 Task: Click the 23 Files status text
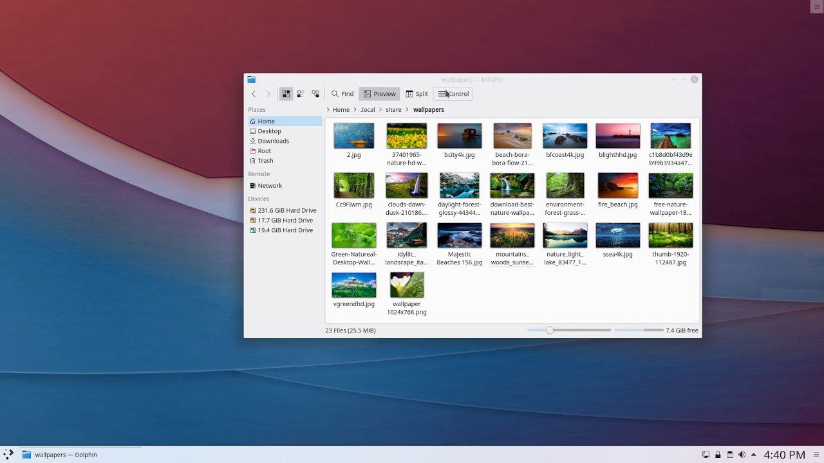[351, 331]
